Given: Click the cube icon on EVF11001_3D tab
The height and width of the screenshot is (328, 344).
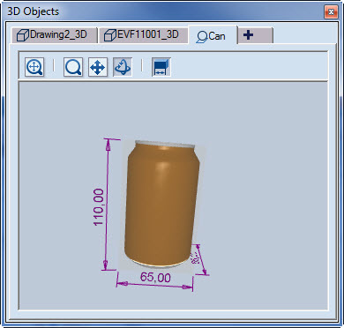Looking at the screenshot, I should pos(110,35).
